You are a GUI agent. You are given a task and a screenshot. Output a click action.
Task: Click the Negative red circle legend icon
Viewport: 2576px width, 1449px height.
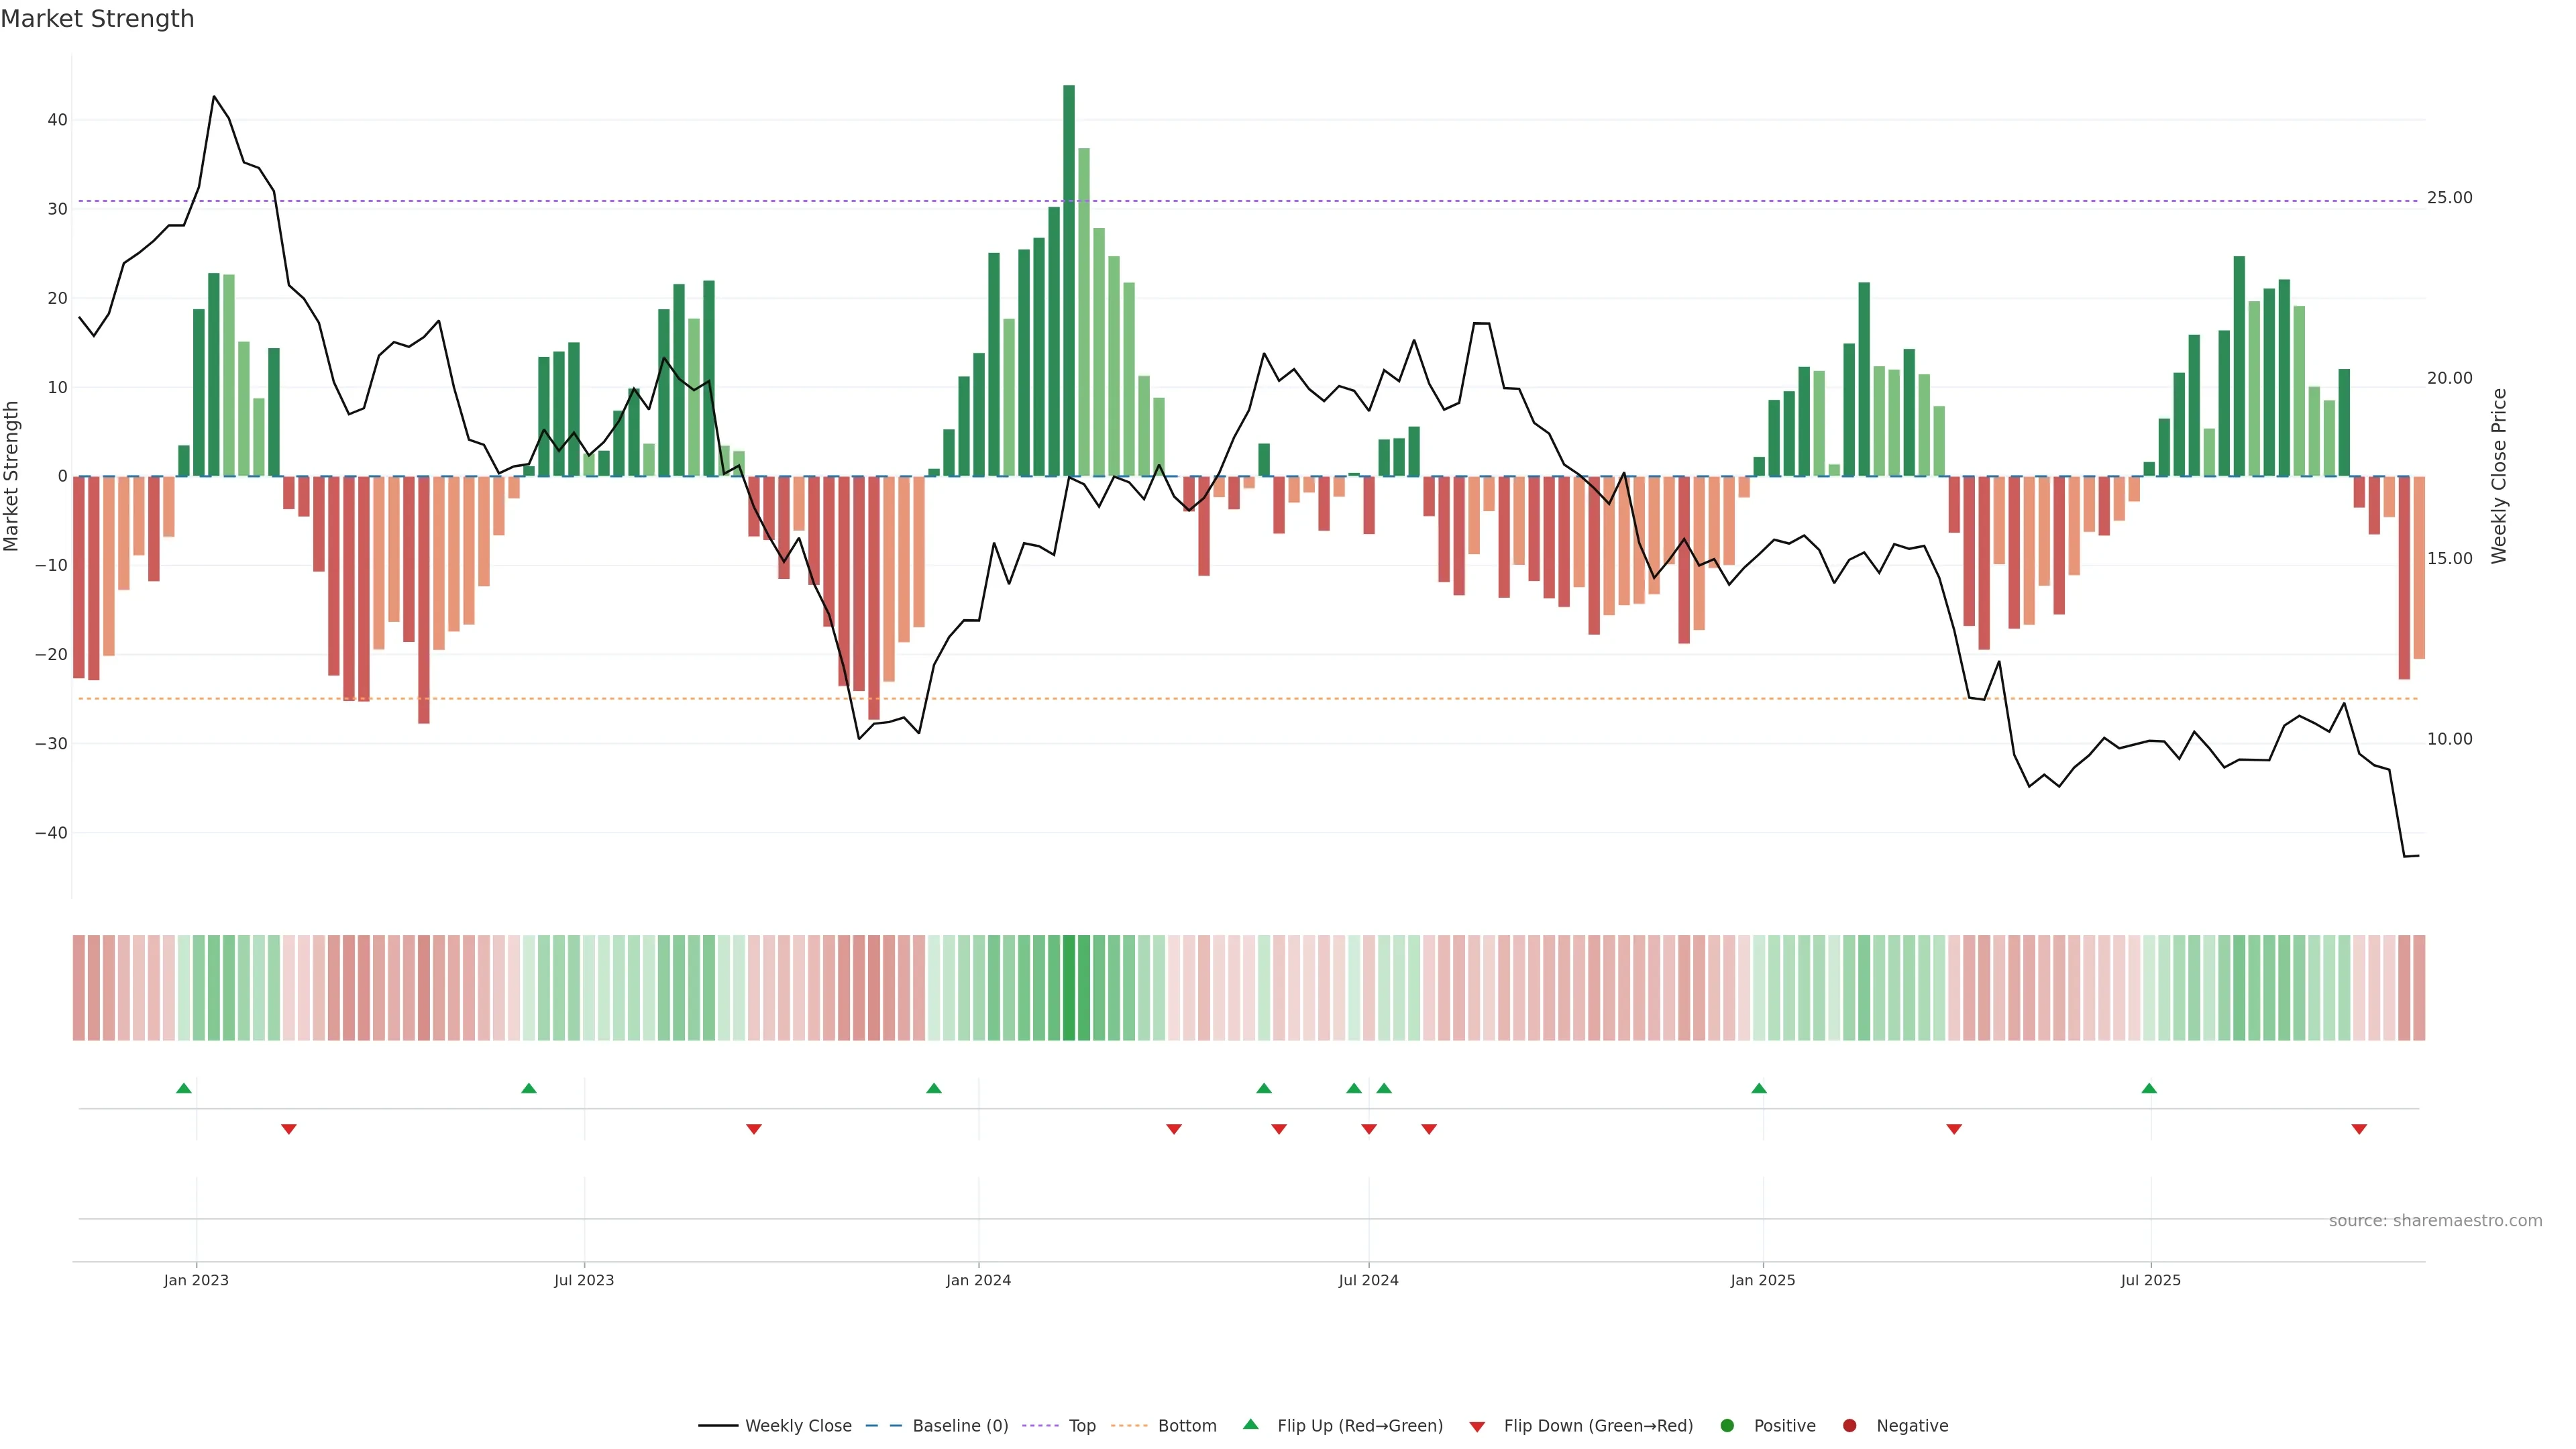tap(1849, 1426)
